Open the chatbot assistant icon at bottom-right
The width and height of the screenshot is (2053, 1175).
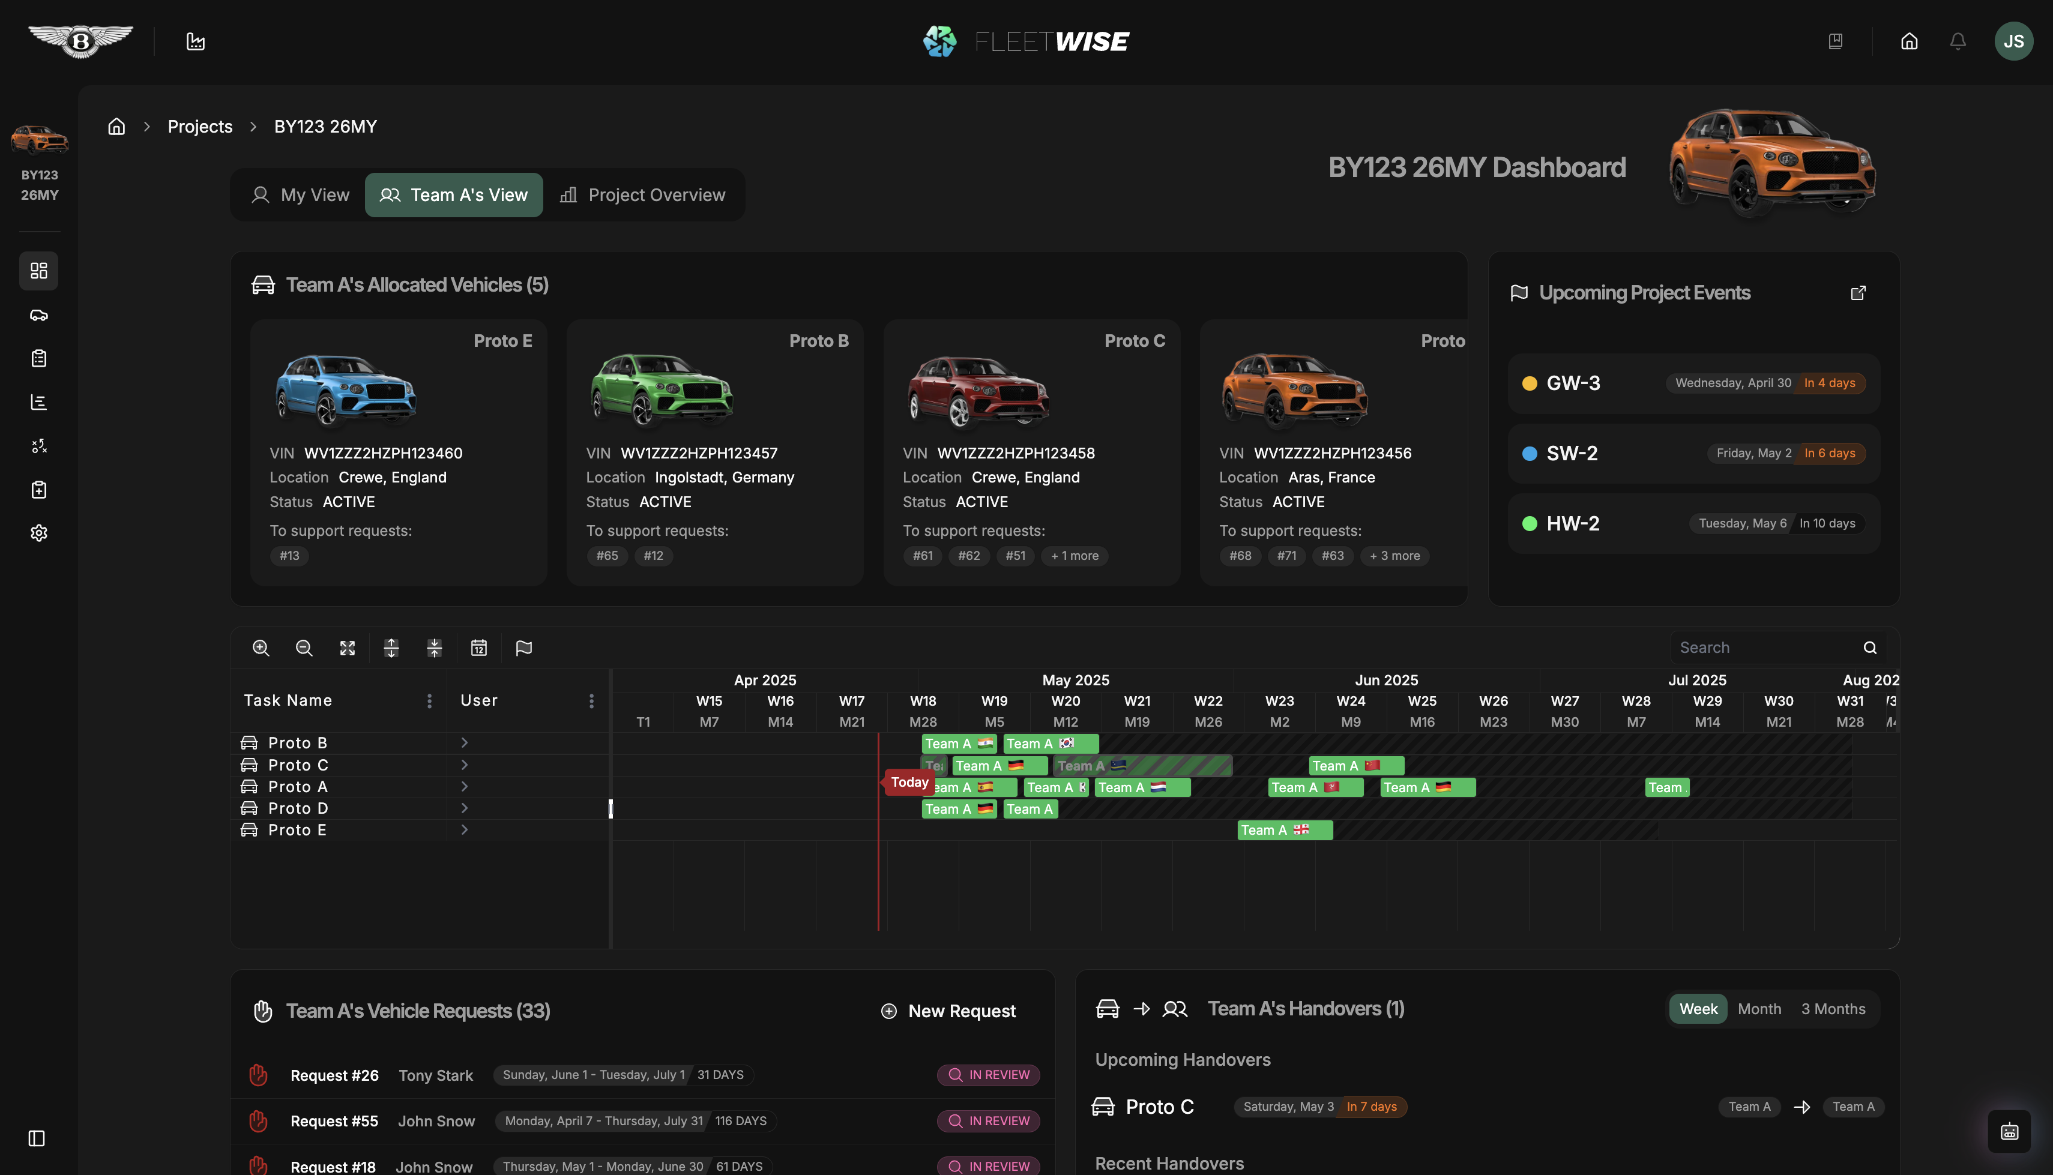tap(2009, 1131)
